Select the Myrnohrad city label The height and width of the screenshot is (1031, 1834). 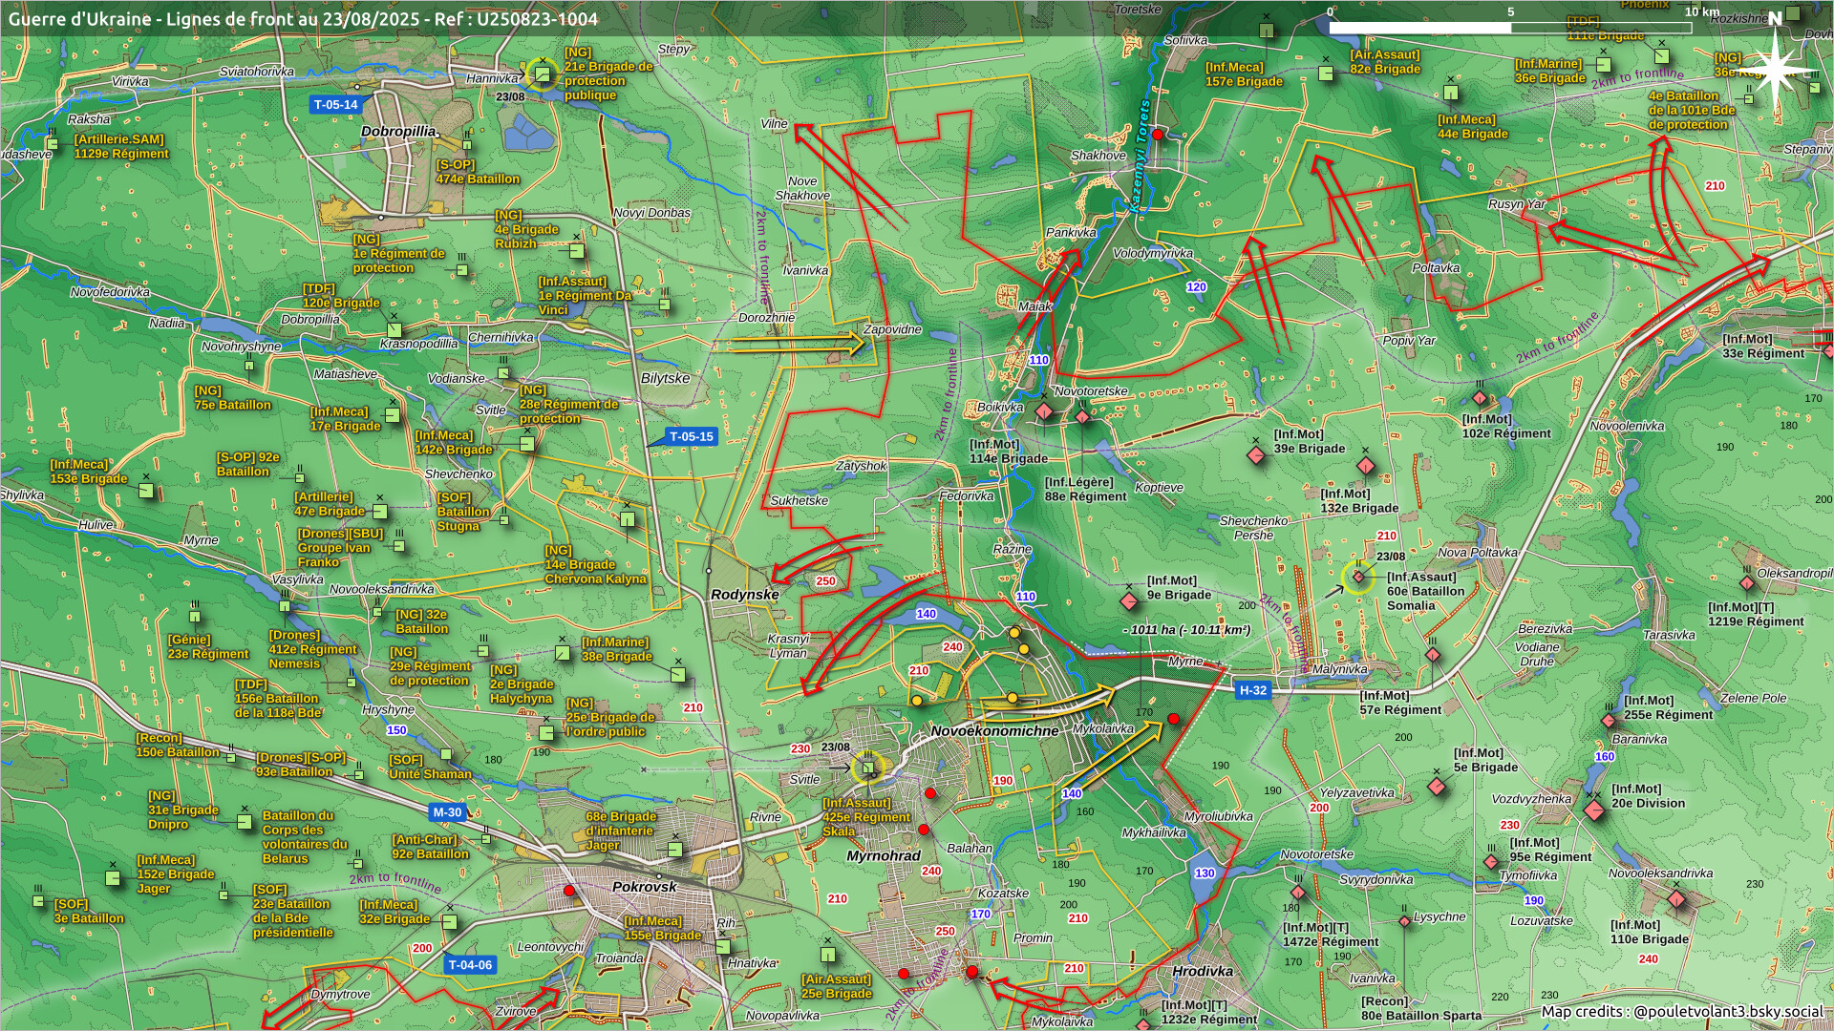[884, 856]
